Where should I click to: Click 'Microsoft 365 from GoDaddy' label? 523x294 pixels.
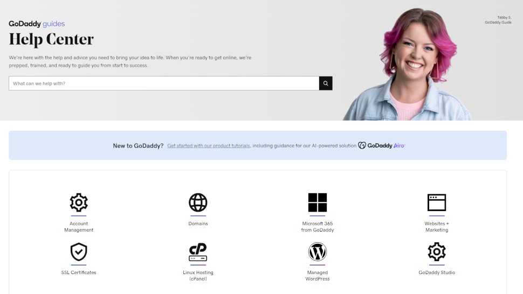point(317,227)
